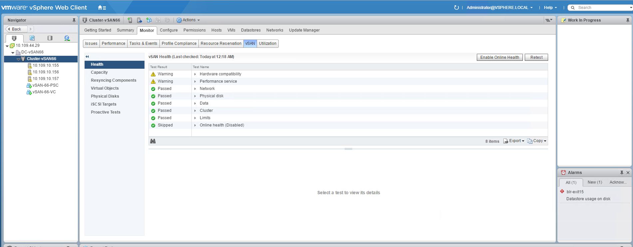This screenshot has height=247, width=633.
Task: Click the Add Host toolbar icon
Action: pos(130,20)
